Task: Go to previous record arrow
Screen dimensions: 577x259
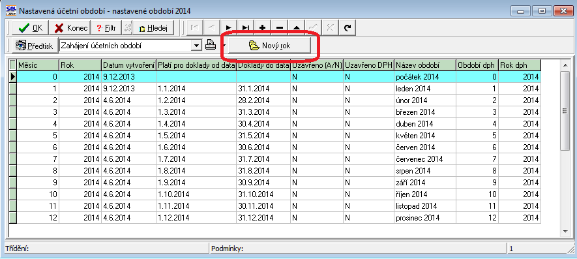Action: [212, 28]
